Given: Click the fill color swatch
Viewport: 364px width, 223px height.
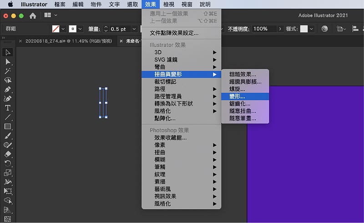Looking at the screenshot, I should pyautogui.click(x=56, y=29).
